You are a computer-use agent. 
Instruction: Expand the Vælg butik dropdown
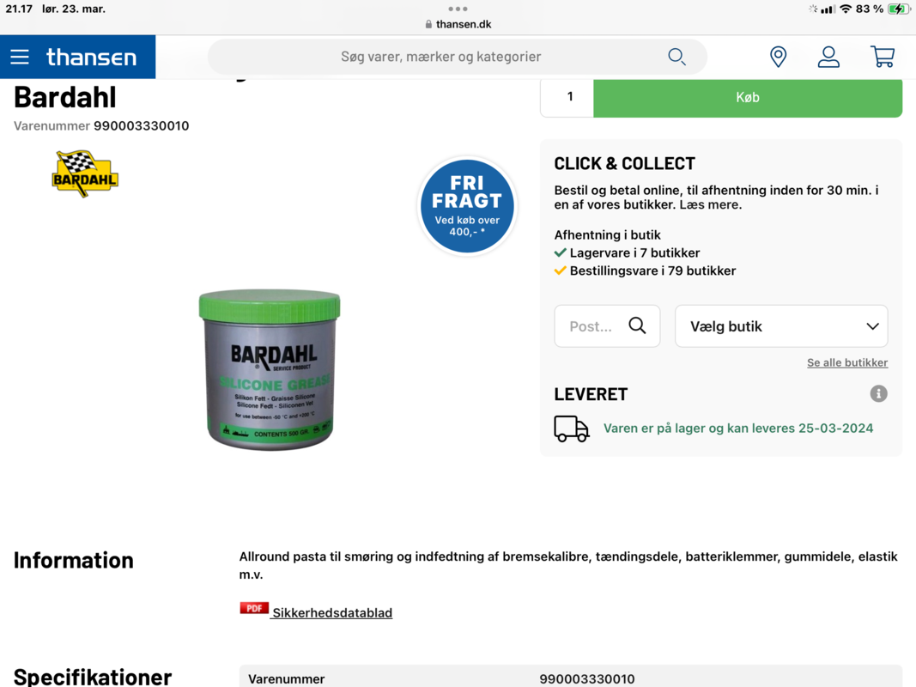pyautogui.click(x=781, y=326)
